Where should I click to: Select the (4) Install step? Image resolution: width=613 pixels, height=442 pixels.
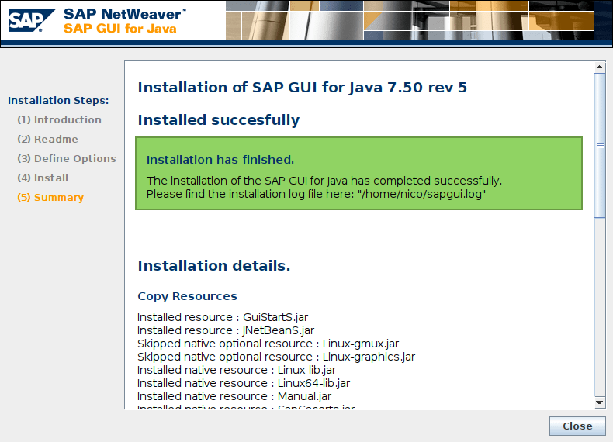coord(43,178)
